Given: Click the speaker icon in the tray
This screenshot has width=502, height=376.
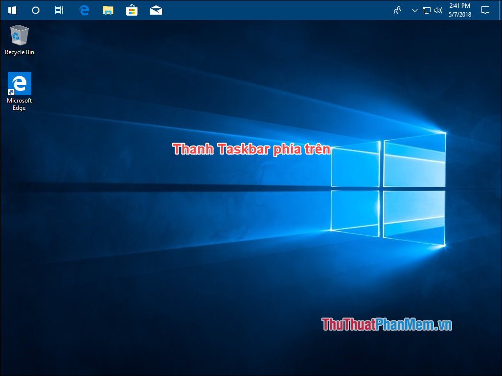Looking at the screenshot, I should coord(438,10).
